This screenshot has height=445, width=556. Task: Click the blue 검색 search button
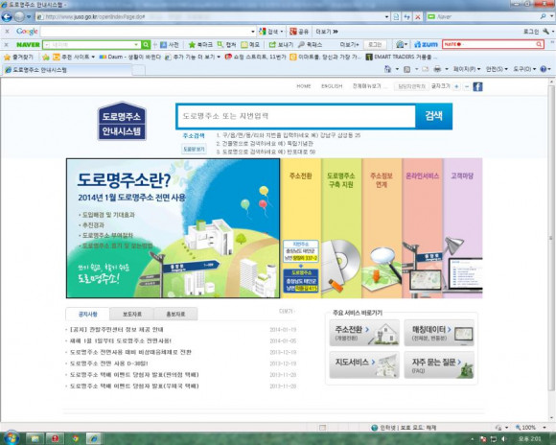click(433, 116)
